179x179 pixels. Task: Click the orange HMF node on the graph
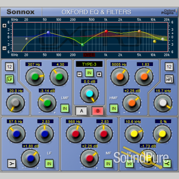click(x=139, y=31)
